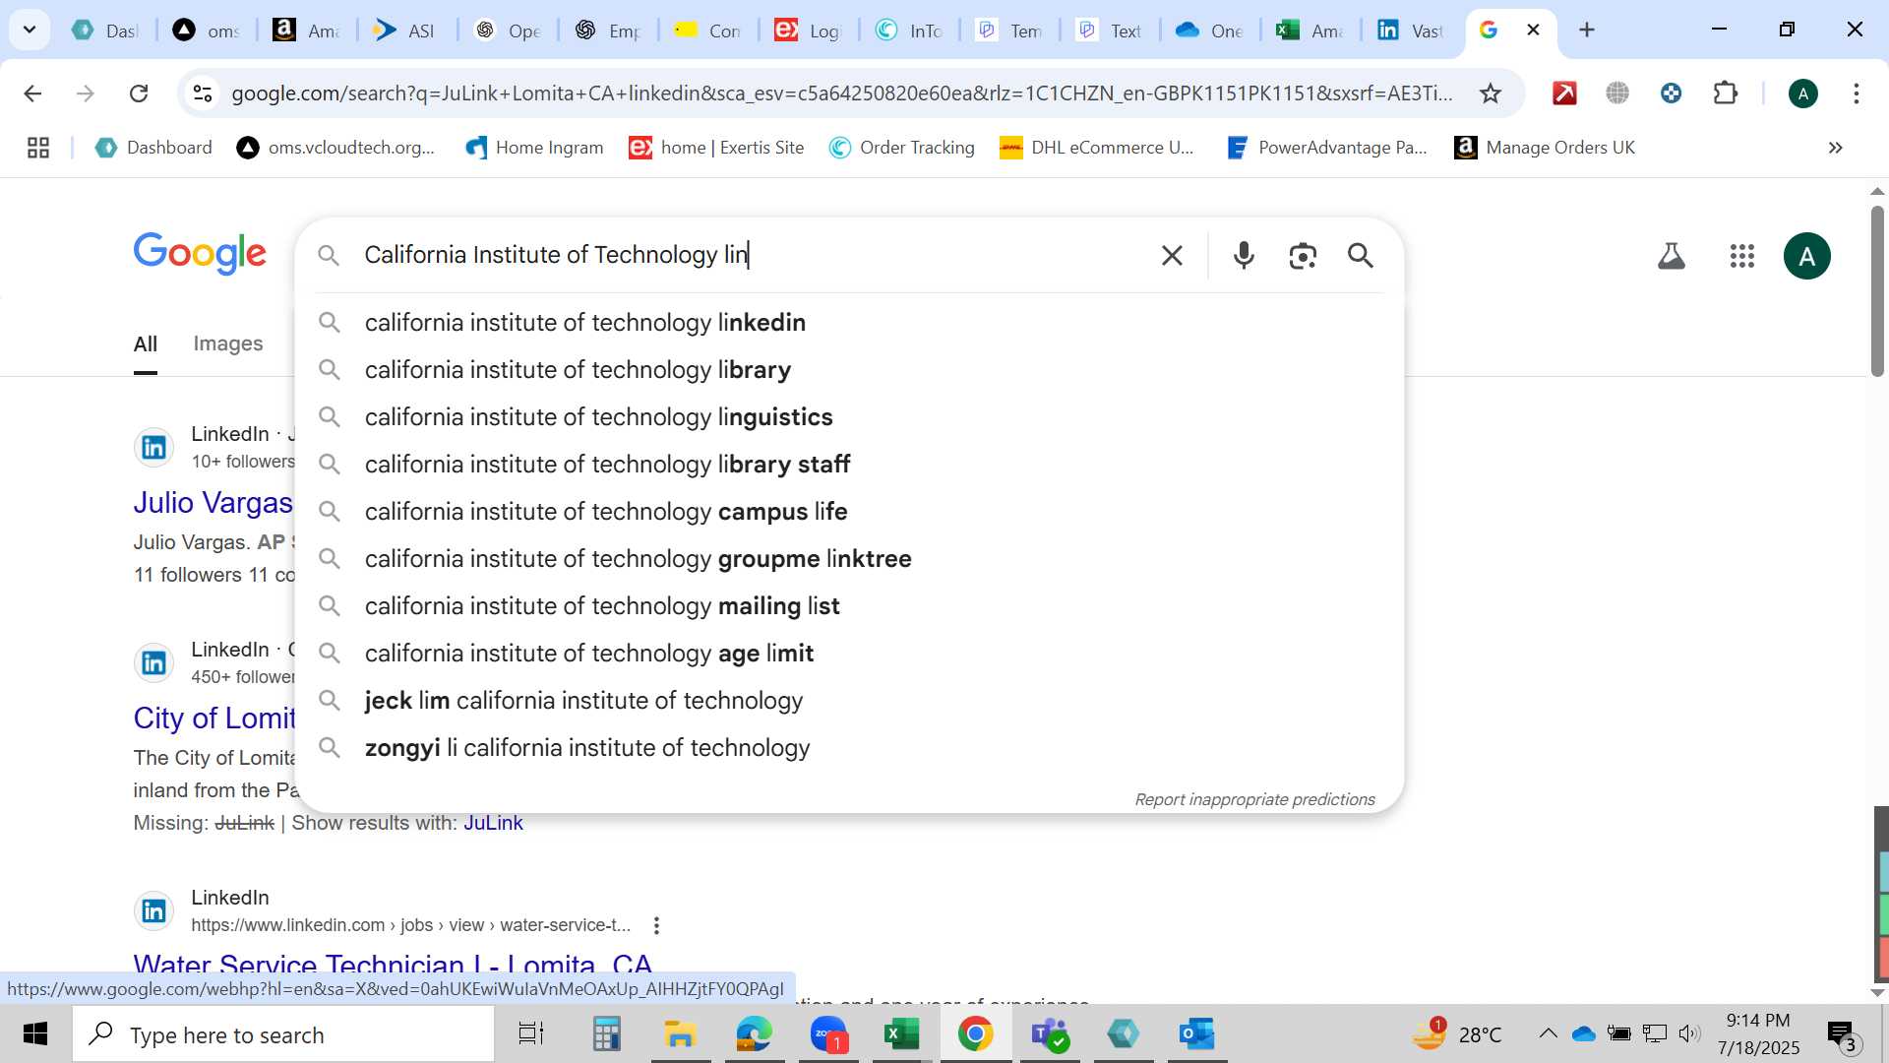
Task: Open Water Service Technician job link
Action: [394, 963]
